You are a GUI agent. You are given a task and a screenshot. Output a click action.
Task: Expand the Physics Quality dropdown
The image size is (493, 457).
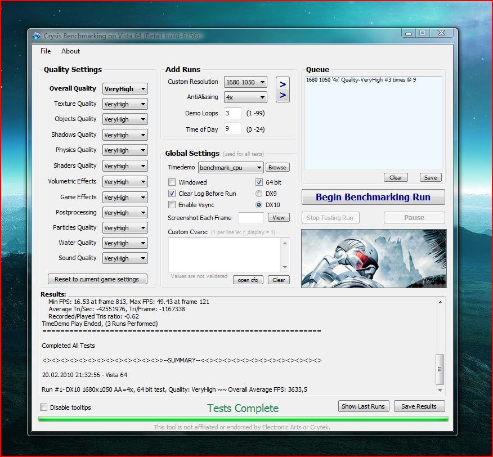[125, 150]
